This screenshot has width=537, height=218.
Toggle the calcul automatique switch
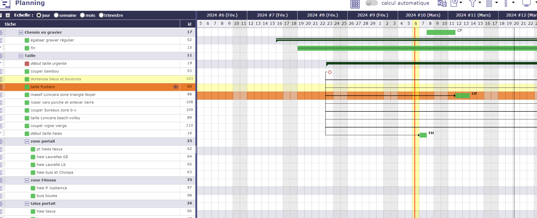(372, 3)
